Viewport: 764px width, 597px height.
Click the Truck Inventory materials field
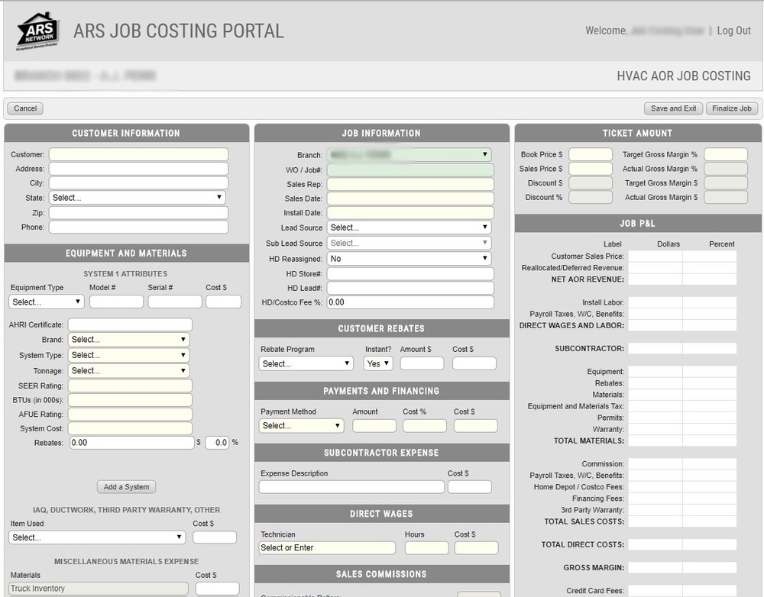(x=99, y=589)
